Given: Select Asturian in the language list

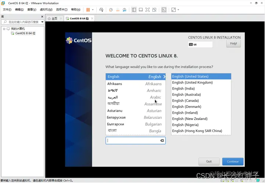Looking at the screenshot, I should click(x=136, y=111).
